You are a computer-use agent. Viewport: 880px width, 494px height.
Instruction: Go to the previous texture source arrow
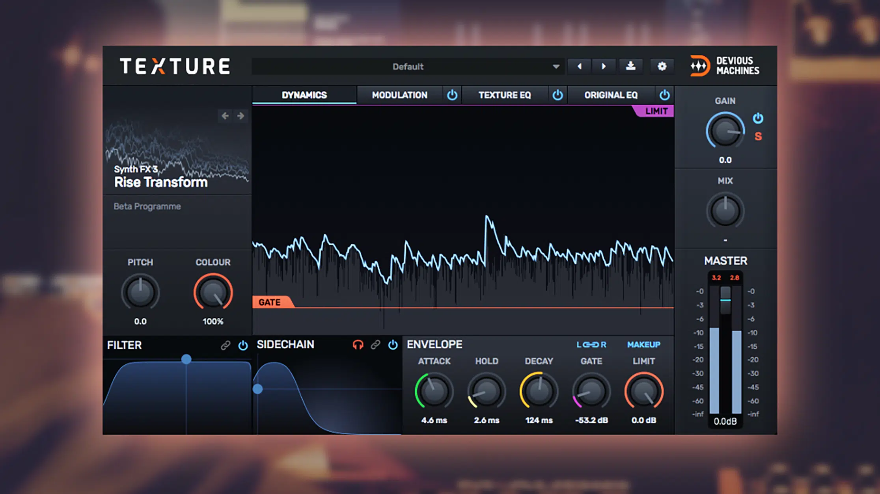[x=225, y=116]
